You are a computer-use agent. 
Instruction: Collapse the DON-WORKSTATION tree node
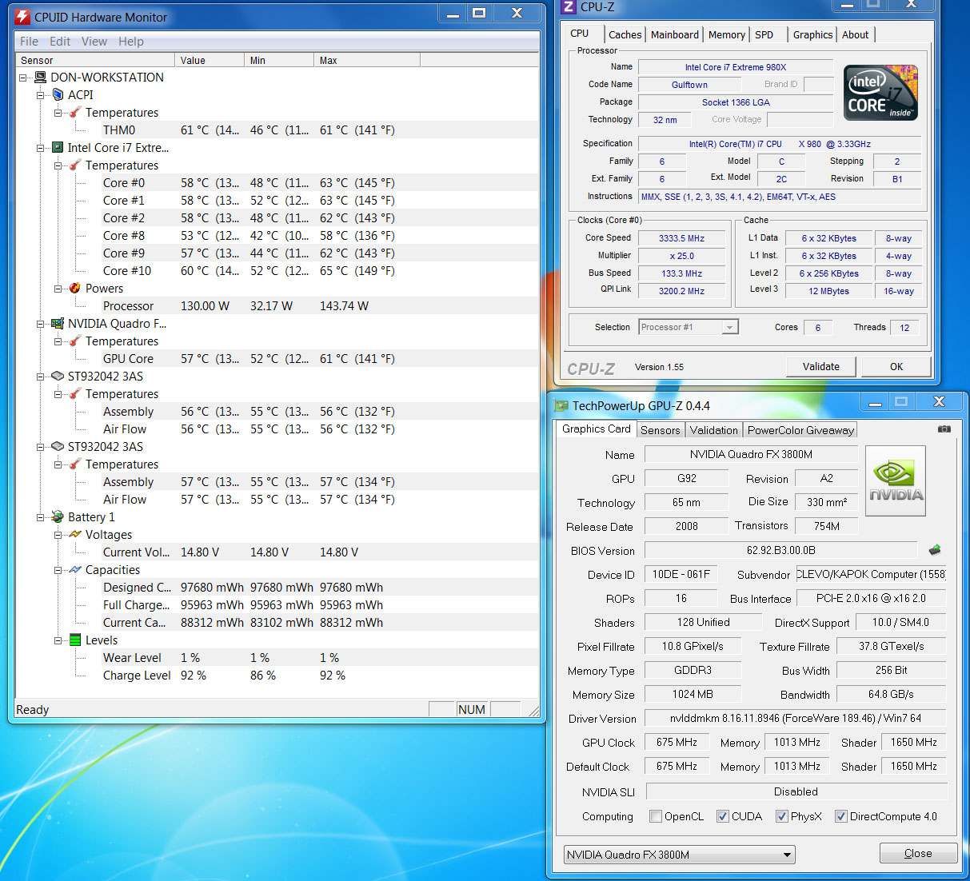coord(23,78)
